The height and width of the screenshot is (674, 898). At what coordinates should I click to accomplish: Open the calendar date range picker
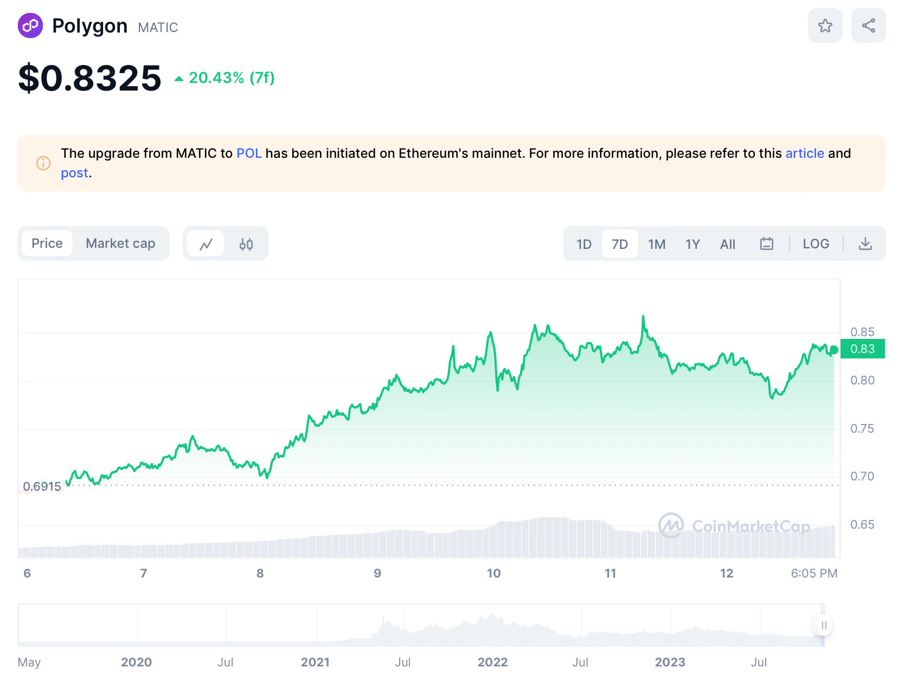point(766,243)
